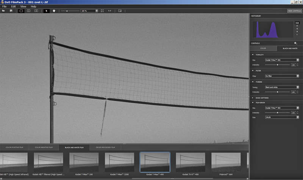Select the Kodak Tri-X 400 preset thumbnail

(191, 163)
